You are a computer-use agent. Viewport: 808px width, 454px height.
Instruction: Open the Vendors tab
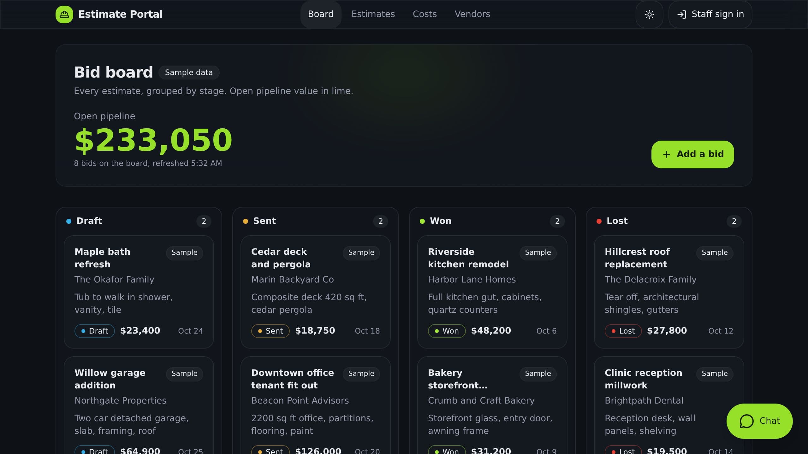tap(472, 14)
